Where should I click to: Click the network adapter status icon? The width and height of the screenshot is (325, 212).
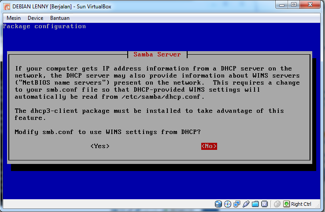point(236,204)
